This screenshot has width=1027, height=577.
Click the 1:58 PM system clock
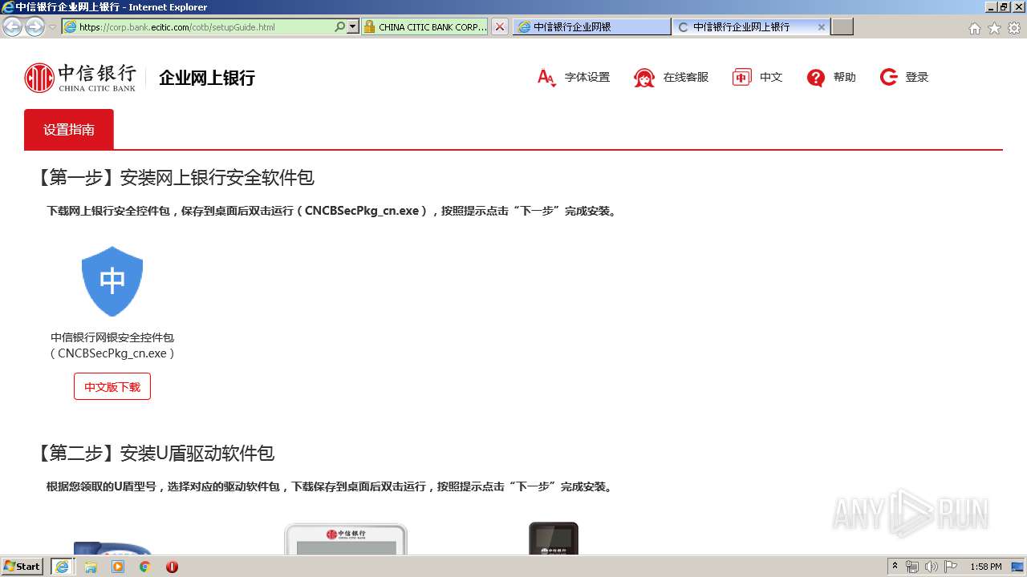(986, 567)
